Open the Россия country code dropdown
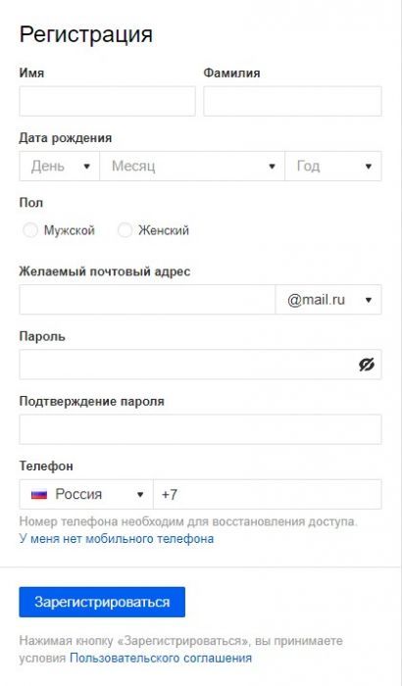Viewport: 402px width, 686px height. point(86,494)
